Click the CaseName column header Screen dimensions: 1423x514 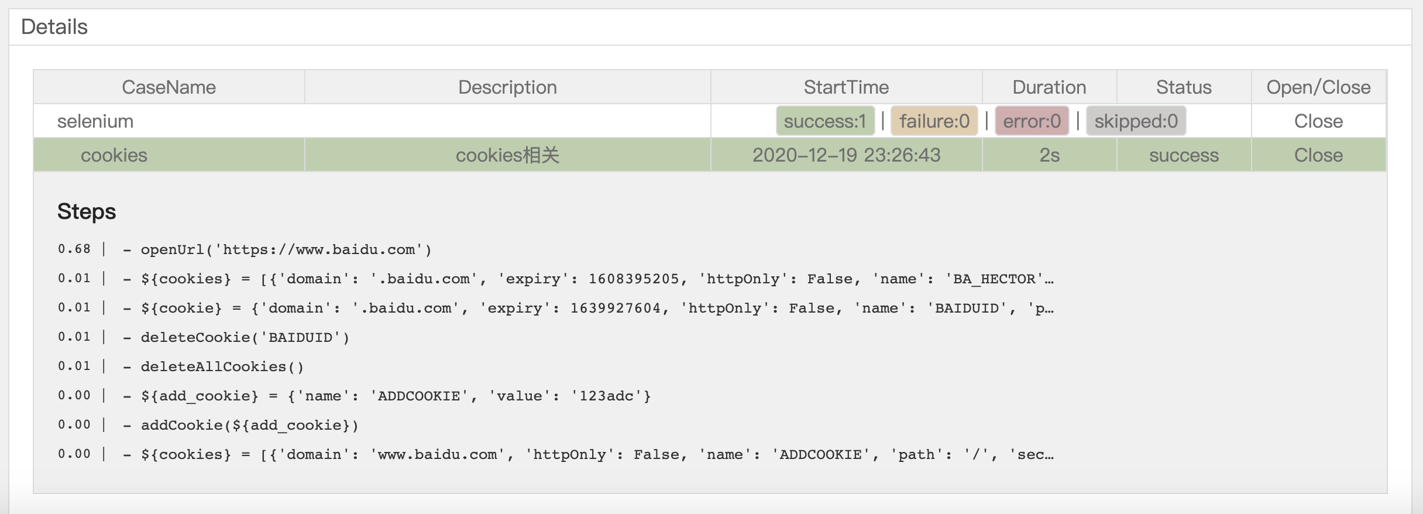click(x=169, y=87)
